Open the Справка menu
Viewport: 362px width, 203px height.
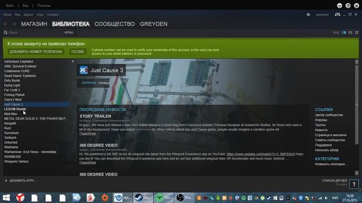pyautogui.click(x=53, y=15)
